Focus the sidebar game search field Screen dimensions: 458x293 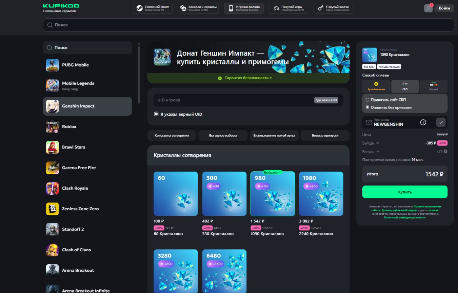click(x=87, y=48)
